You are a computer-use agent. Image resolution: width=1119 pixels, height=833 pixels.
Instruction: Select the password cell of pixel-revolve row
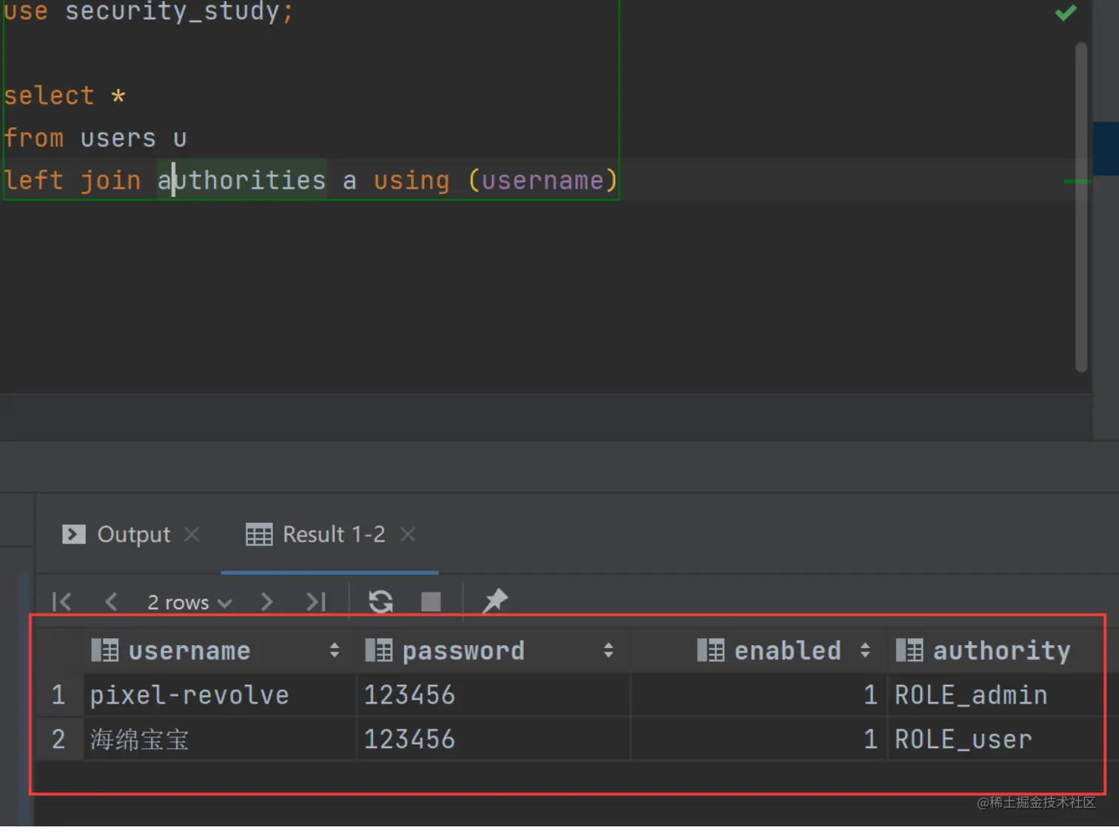click(x=494, y=695)
